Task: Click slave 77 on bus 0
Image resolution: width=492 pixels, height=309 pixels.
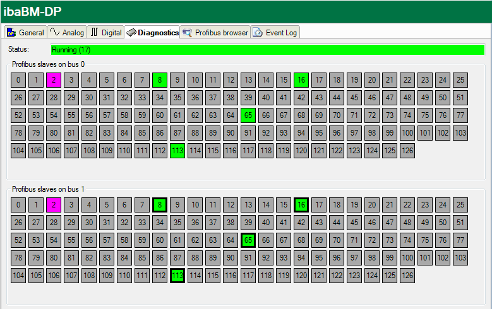Action: [460, 115]
